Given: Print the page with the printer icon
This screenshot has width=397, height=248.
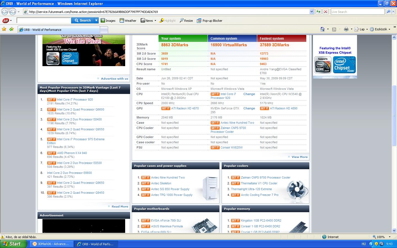Looking at the screenshot, I should 346,29.
